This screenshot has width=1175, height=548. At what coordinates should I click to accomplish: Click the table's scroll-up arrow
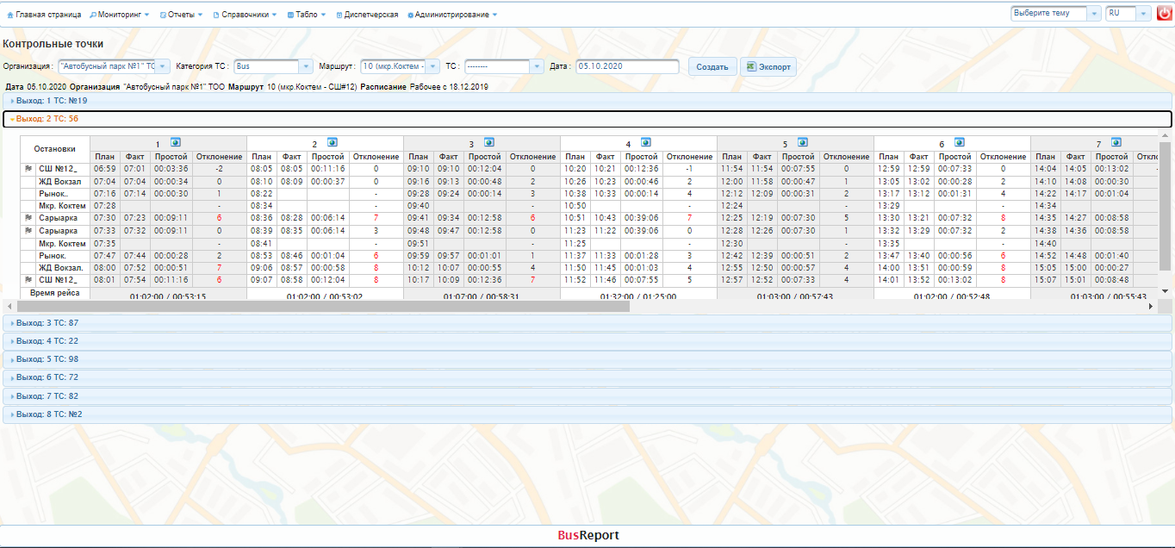1166,136
